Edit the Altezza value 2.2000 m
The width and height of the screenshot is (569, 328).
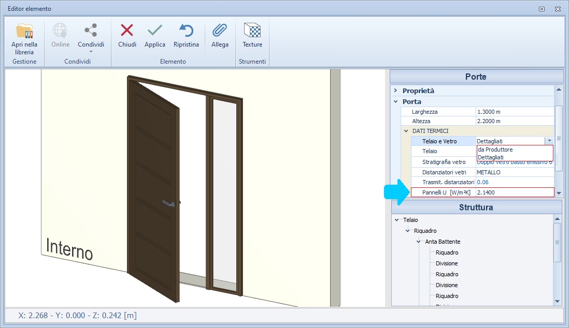point(515,121)
